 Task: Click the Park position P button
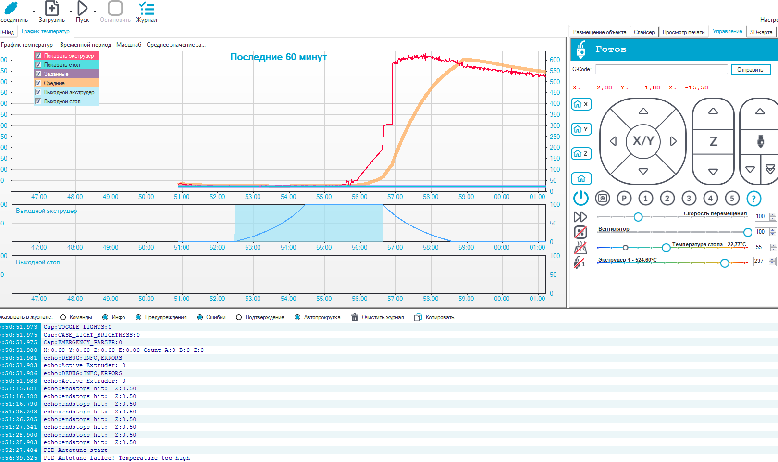(x=624, y=198)
